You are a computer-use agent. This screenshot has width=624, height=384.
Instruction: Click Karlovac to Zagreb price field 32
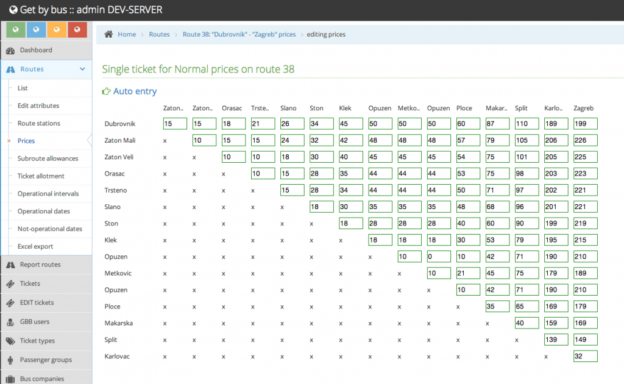(x=586, y=356)
